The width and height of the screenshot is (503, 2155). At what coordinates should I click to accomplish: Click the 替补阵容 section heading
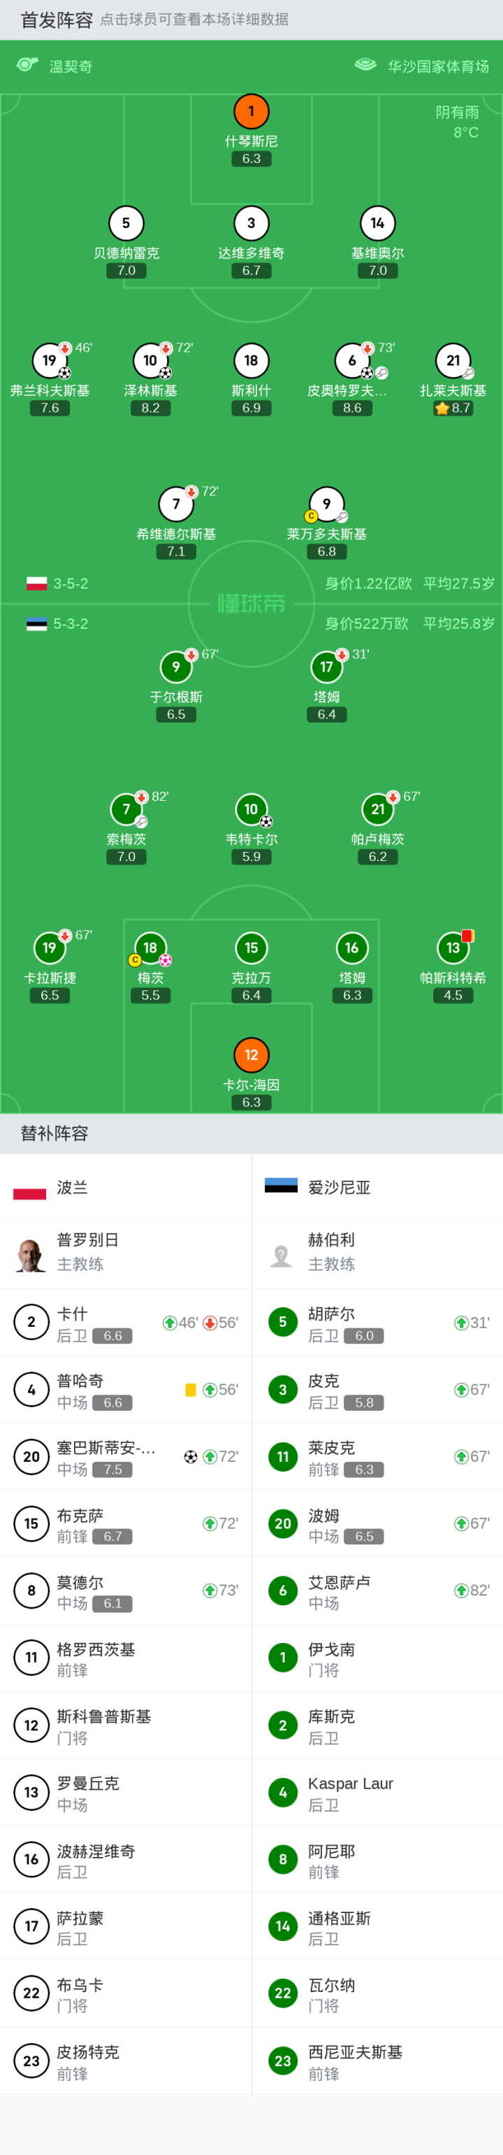tap(54, 1134)
